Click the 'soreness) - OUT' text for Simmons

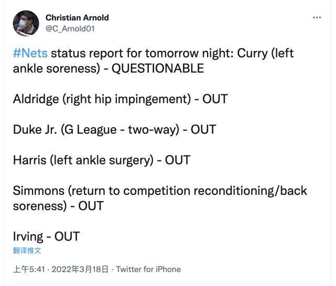pyautogui.click(x=58, y=205)
